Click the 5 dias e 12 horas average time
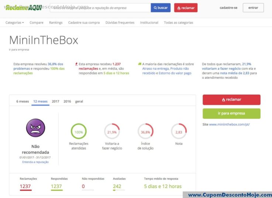Viewport: 272px width, 198px height. 163,187
